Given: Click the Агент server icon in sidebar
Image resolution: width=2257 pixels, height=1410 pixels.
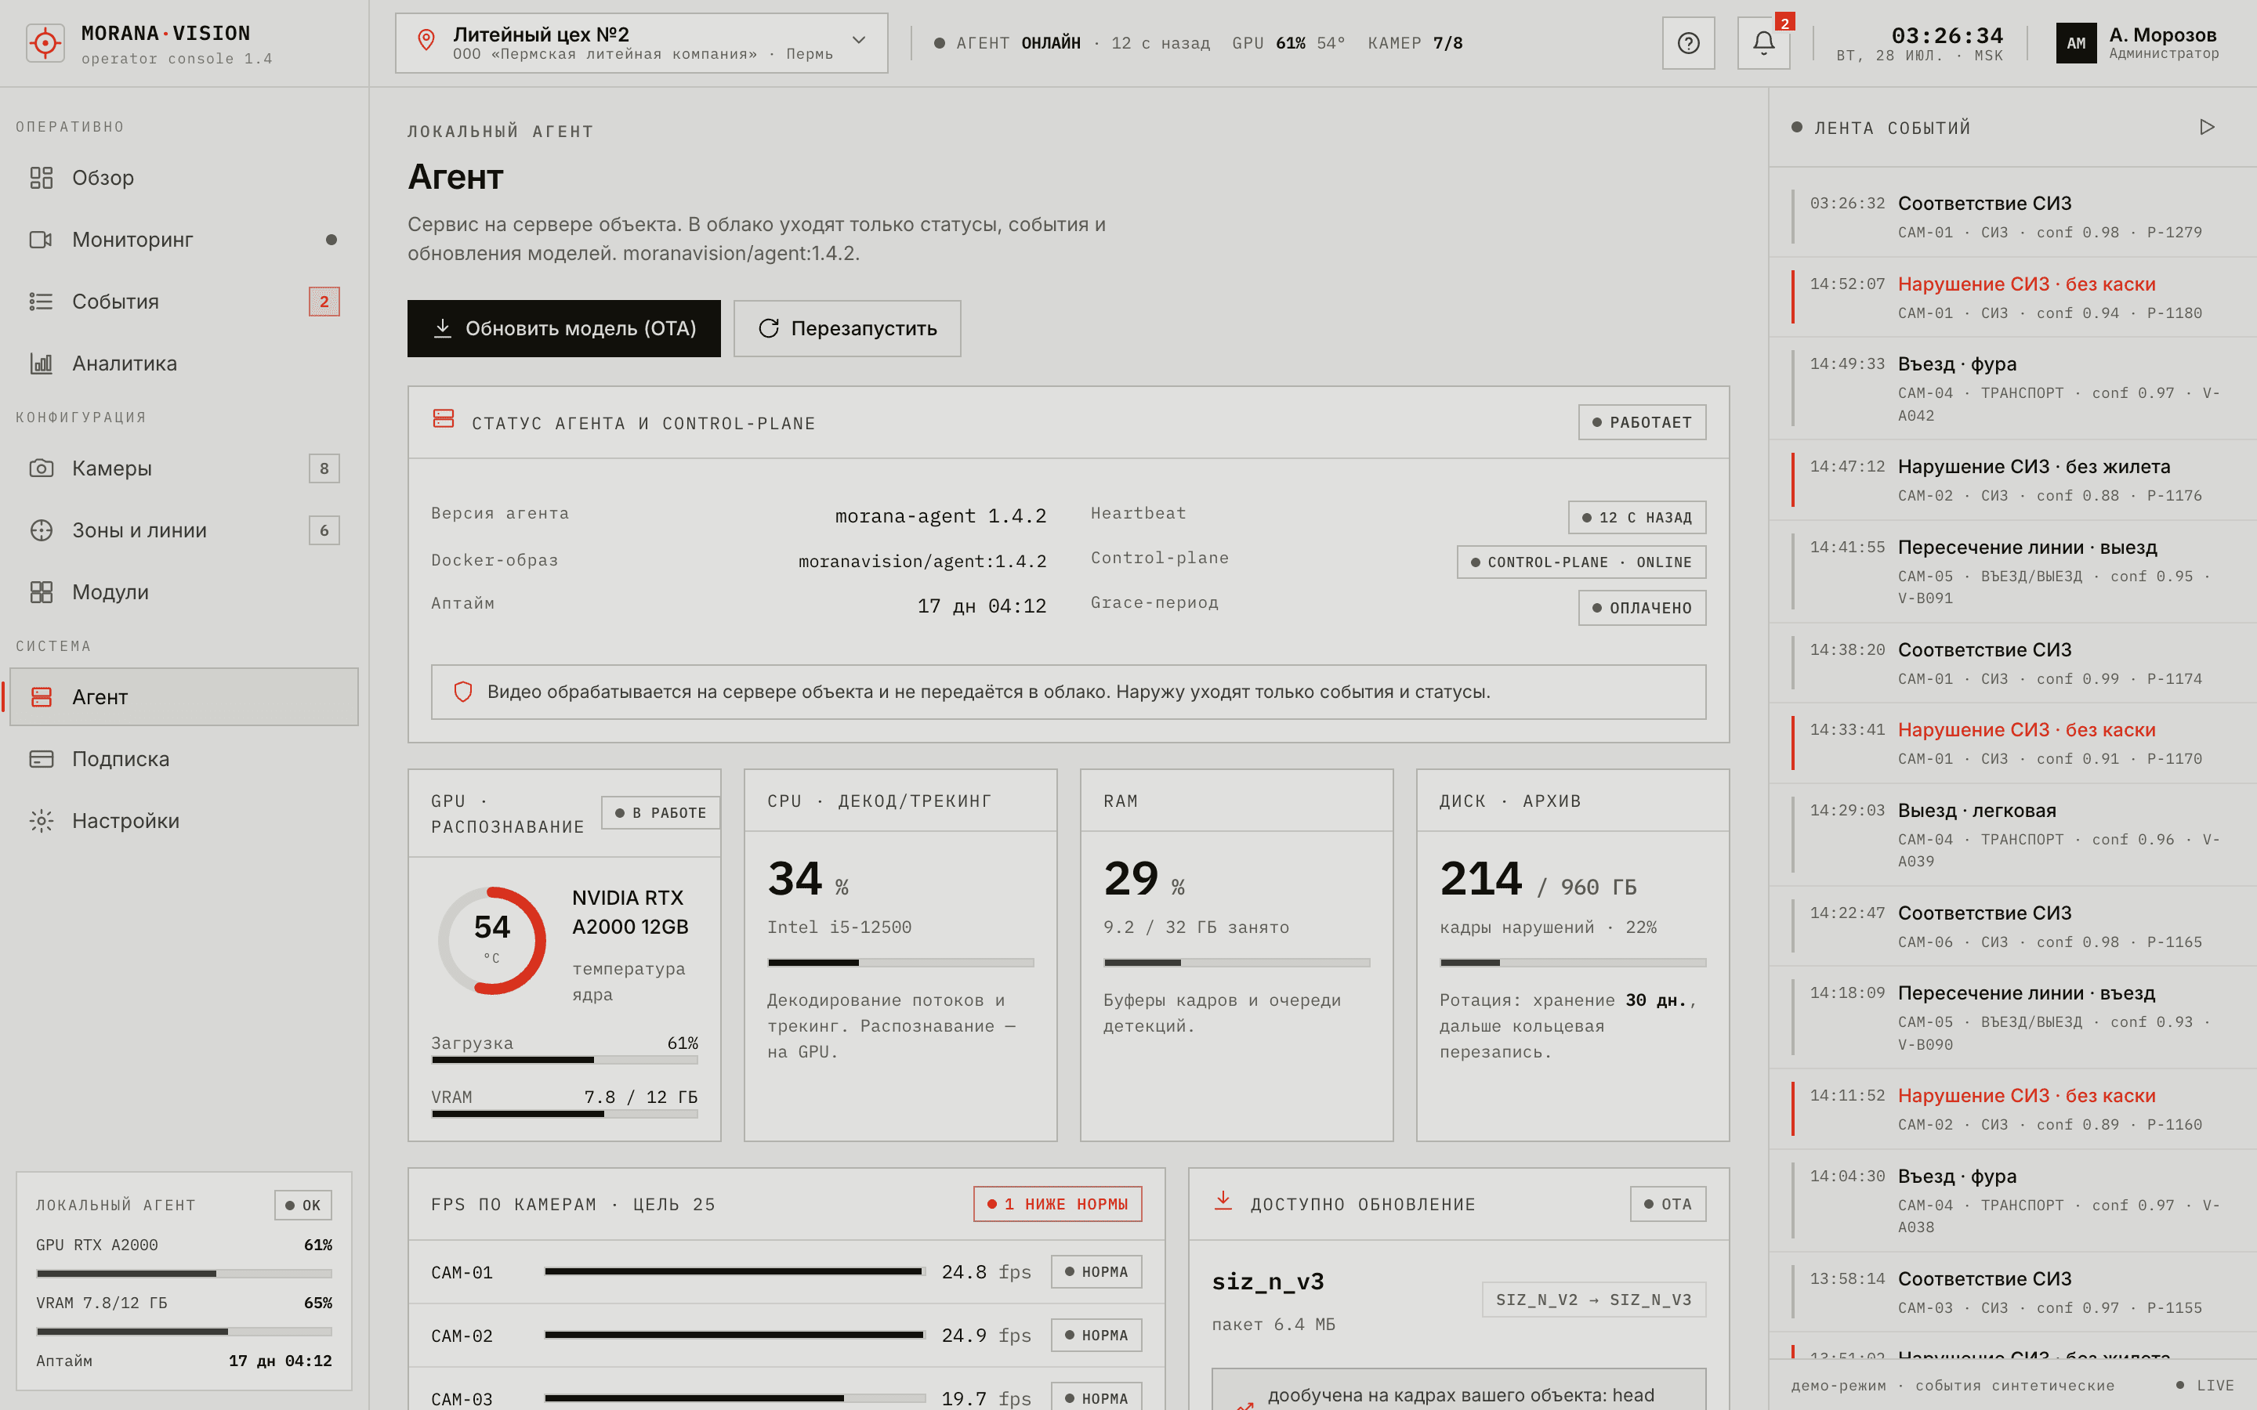Looking at the screenshot, I should 41,696.
